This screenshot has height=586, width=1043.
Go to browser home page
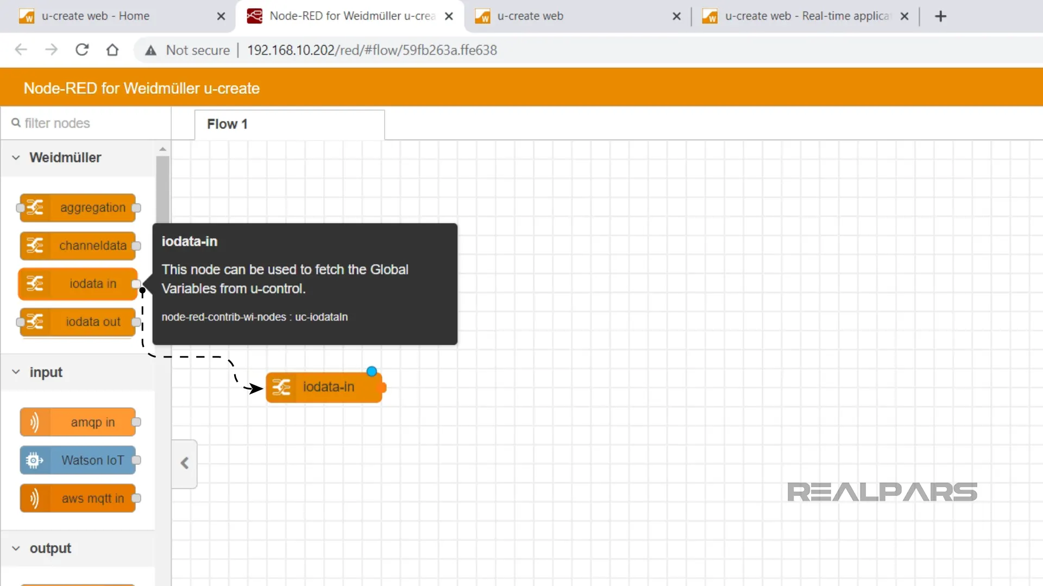(112, 50)
